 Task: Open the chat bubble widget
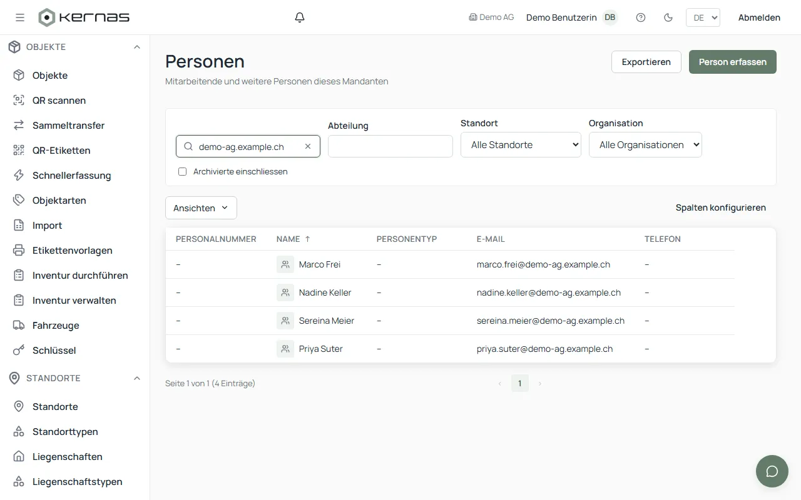tap(772, 471)
